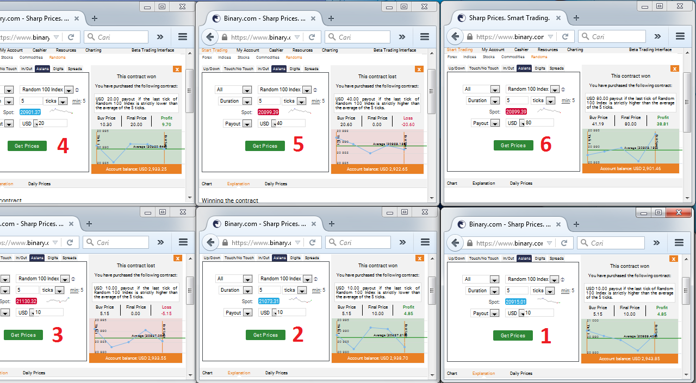Expand the 'All' dropdown in the USD 80 payout window
Screen dimensions: 696x383
[x=495, y=89]
